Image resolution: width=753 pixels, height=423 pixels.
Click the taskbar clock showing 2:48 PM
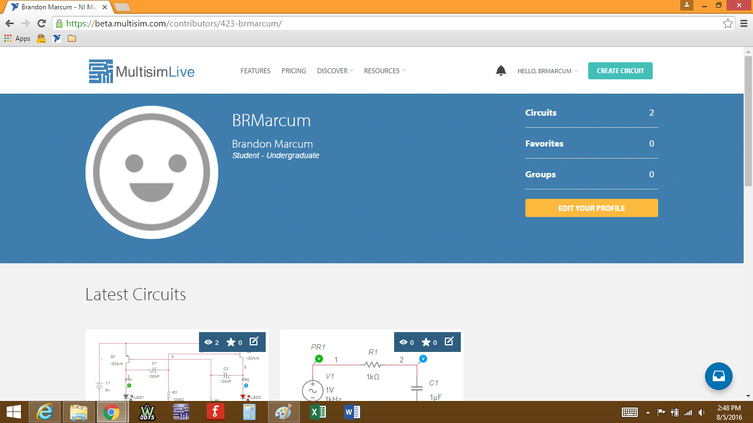729,412
